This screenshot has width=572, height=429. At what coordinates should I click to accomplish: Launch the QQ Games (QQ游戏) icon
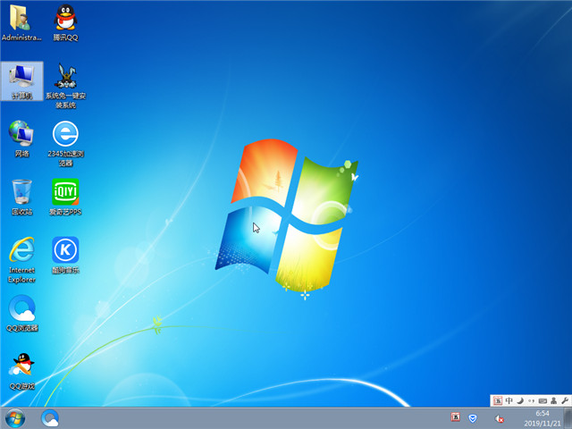click(x=21, y=372)
